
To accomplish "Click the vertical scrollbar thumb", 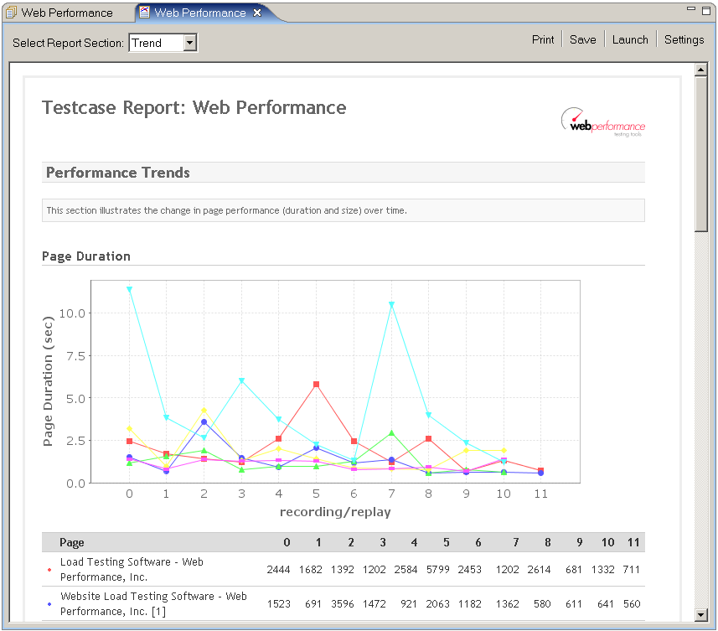I will (701, 154).
